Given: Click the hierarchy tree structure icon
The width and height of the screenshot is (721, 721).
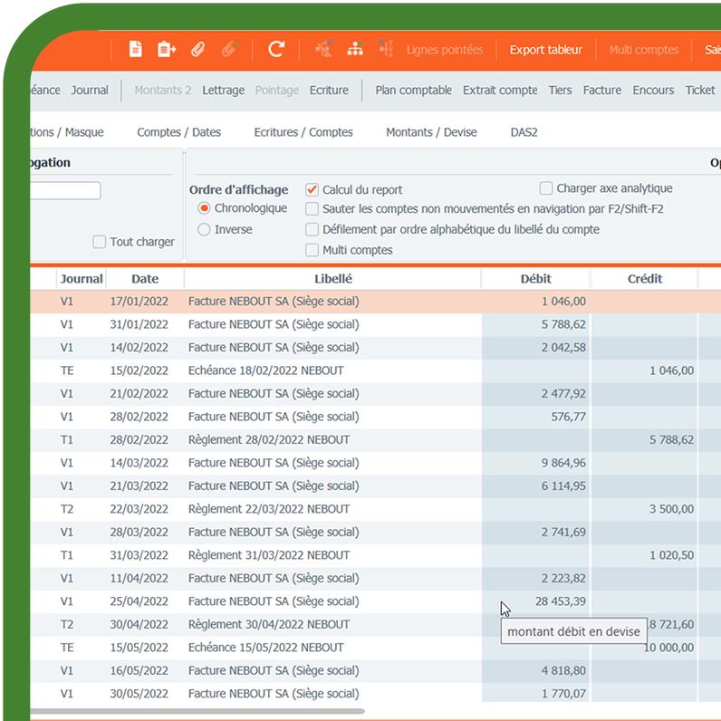Looking at the screenshot, I should pyautogui.click(x=355, y=50).
